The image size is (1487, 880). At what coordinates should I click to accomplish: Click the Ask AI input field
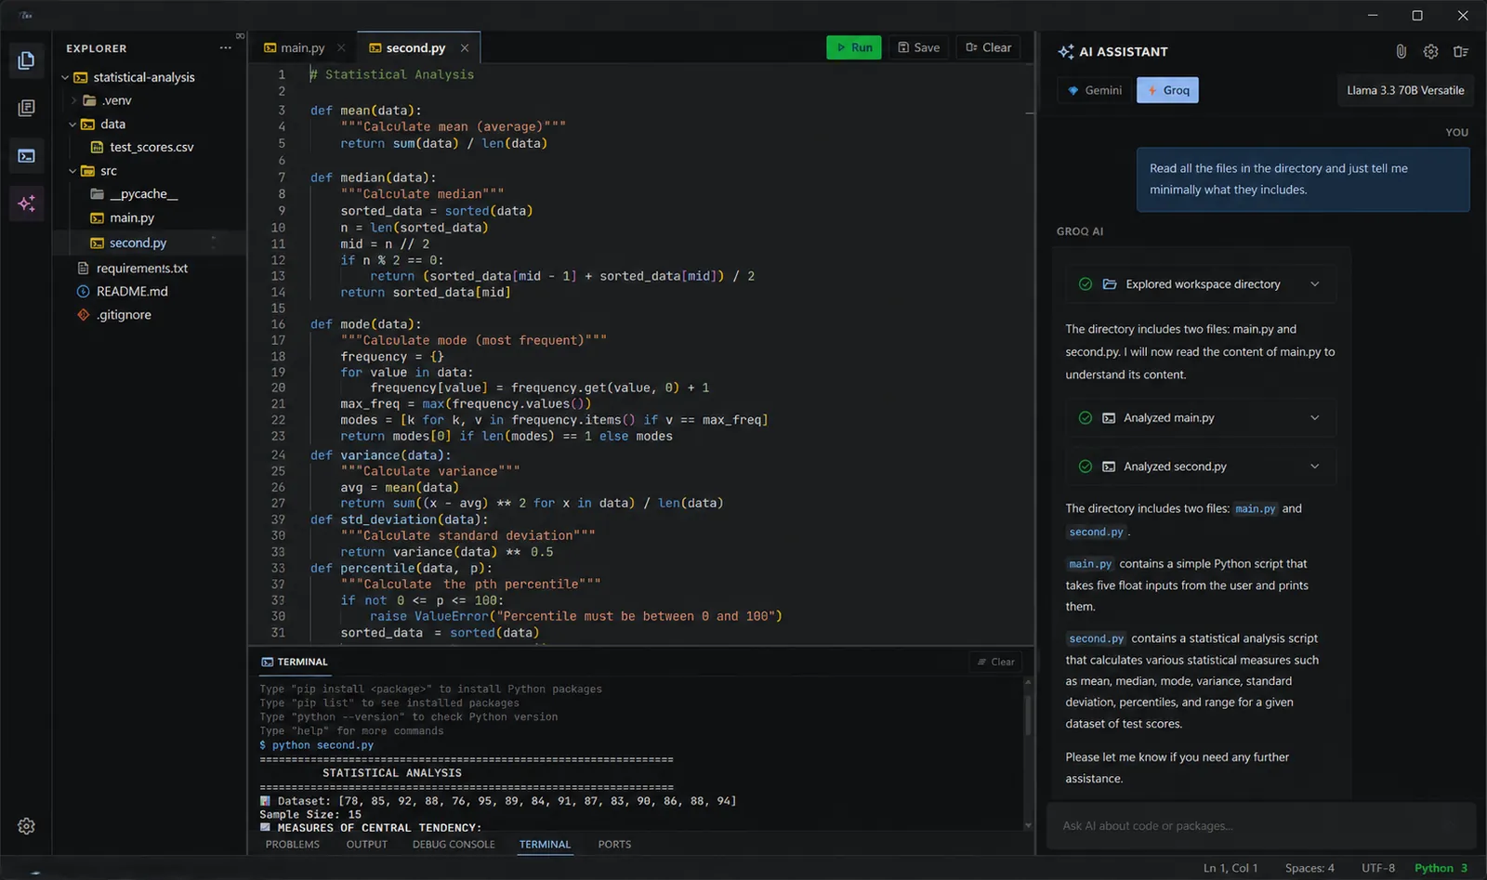pyautogui.click(x=1261, y=826)
